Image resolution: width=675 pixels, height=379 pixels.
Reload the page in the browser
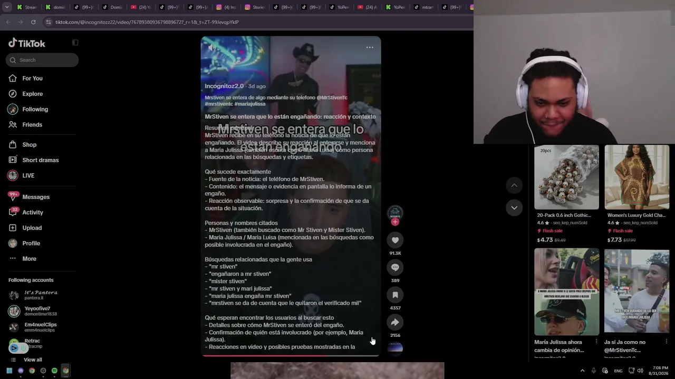click(x=33, y=22)
